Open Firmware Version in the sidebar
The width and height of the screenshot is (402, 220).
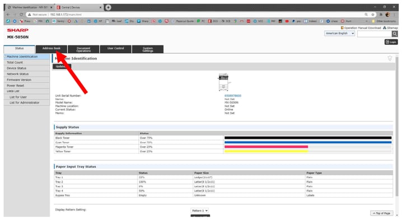(x=27, y=79)
